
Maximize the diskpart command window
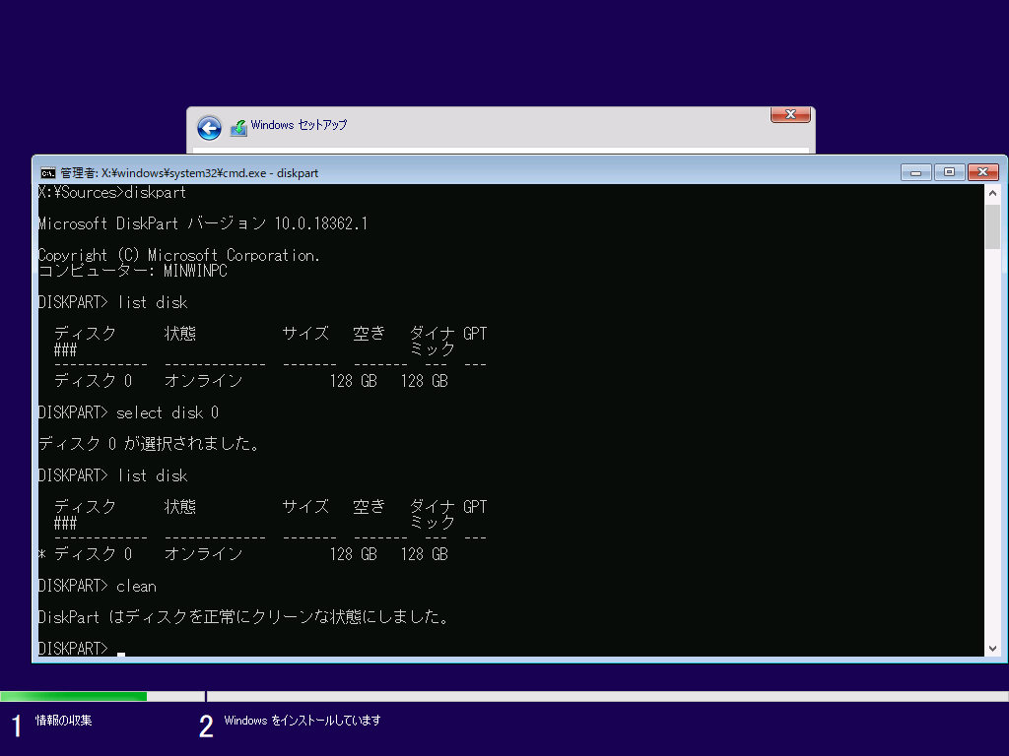click(x=949, y=172)
